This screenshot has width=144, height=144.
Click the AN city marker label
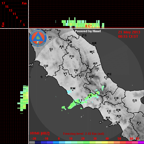pos(94,43)
